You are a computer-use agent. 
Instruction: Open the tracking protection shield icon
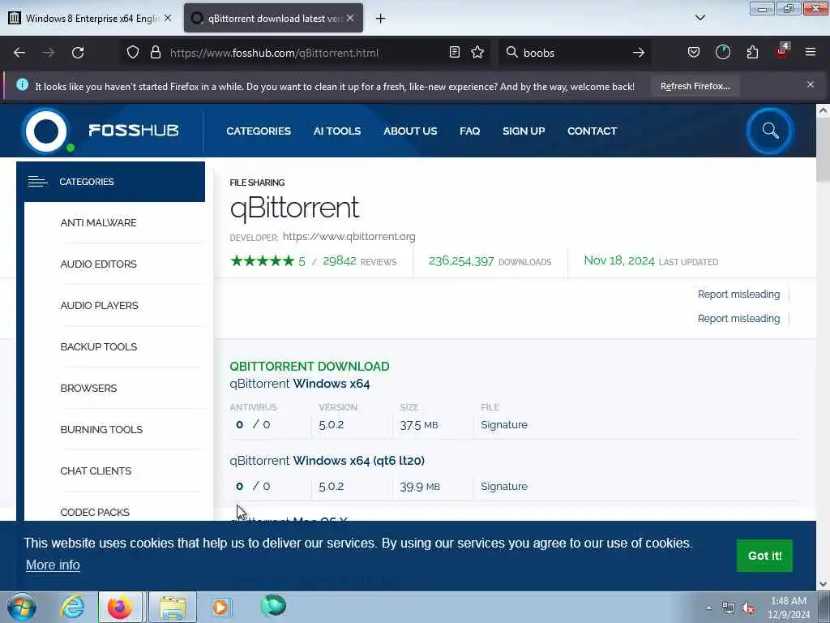click(133, 53)
